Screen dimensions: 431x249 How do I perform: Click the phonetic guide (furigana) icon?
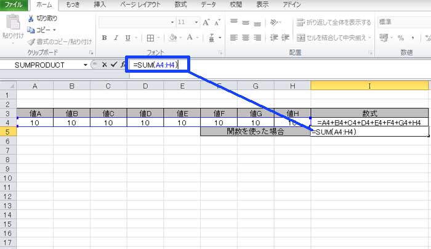pos(212,38)
